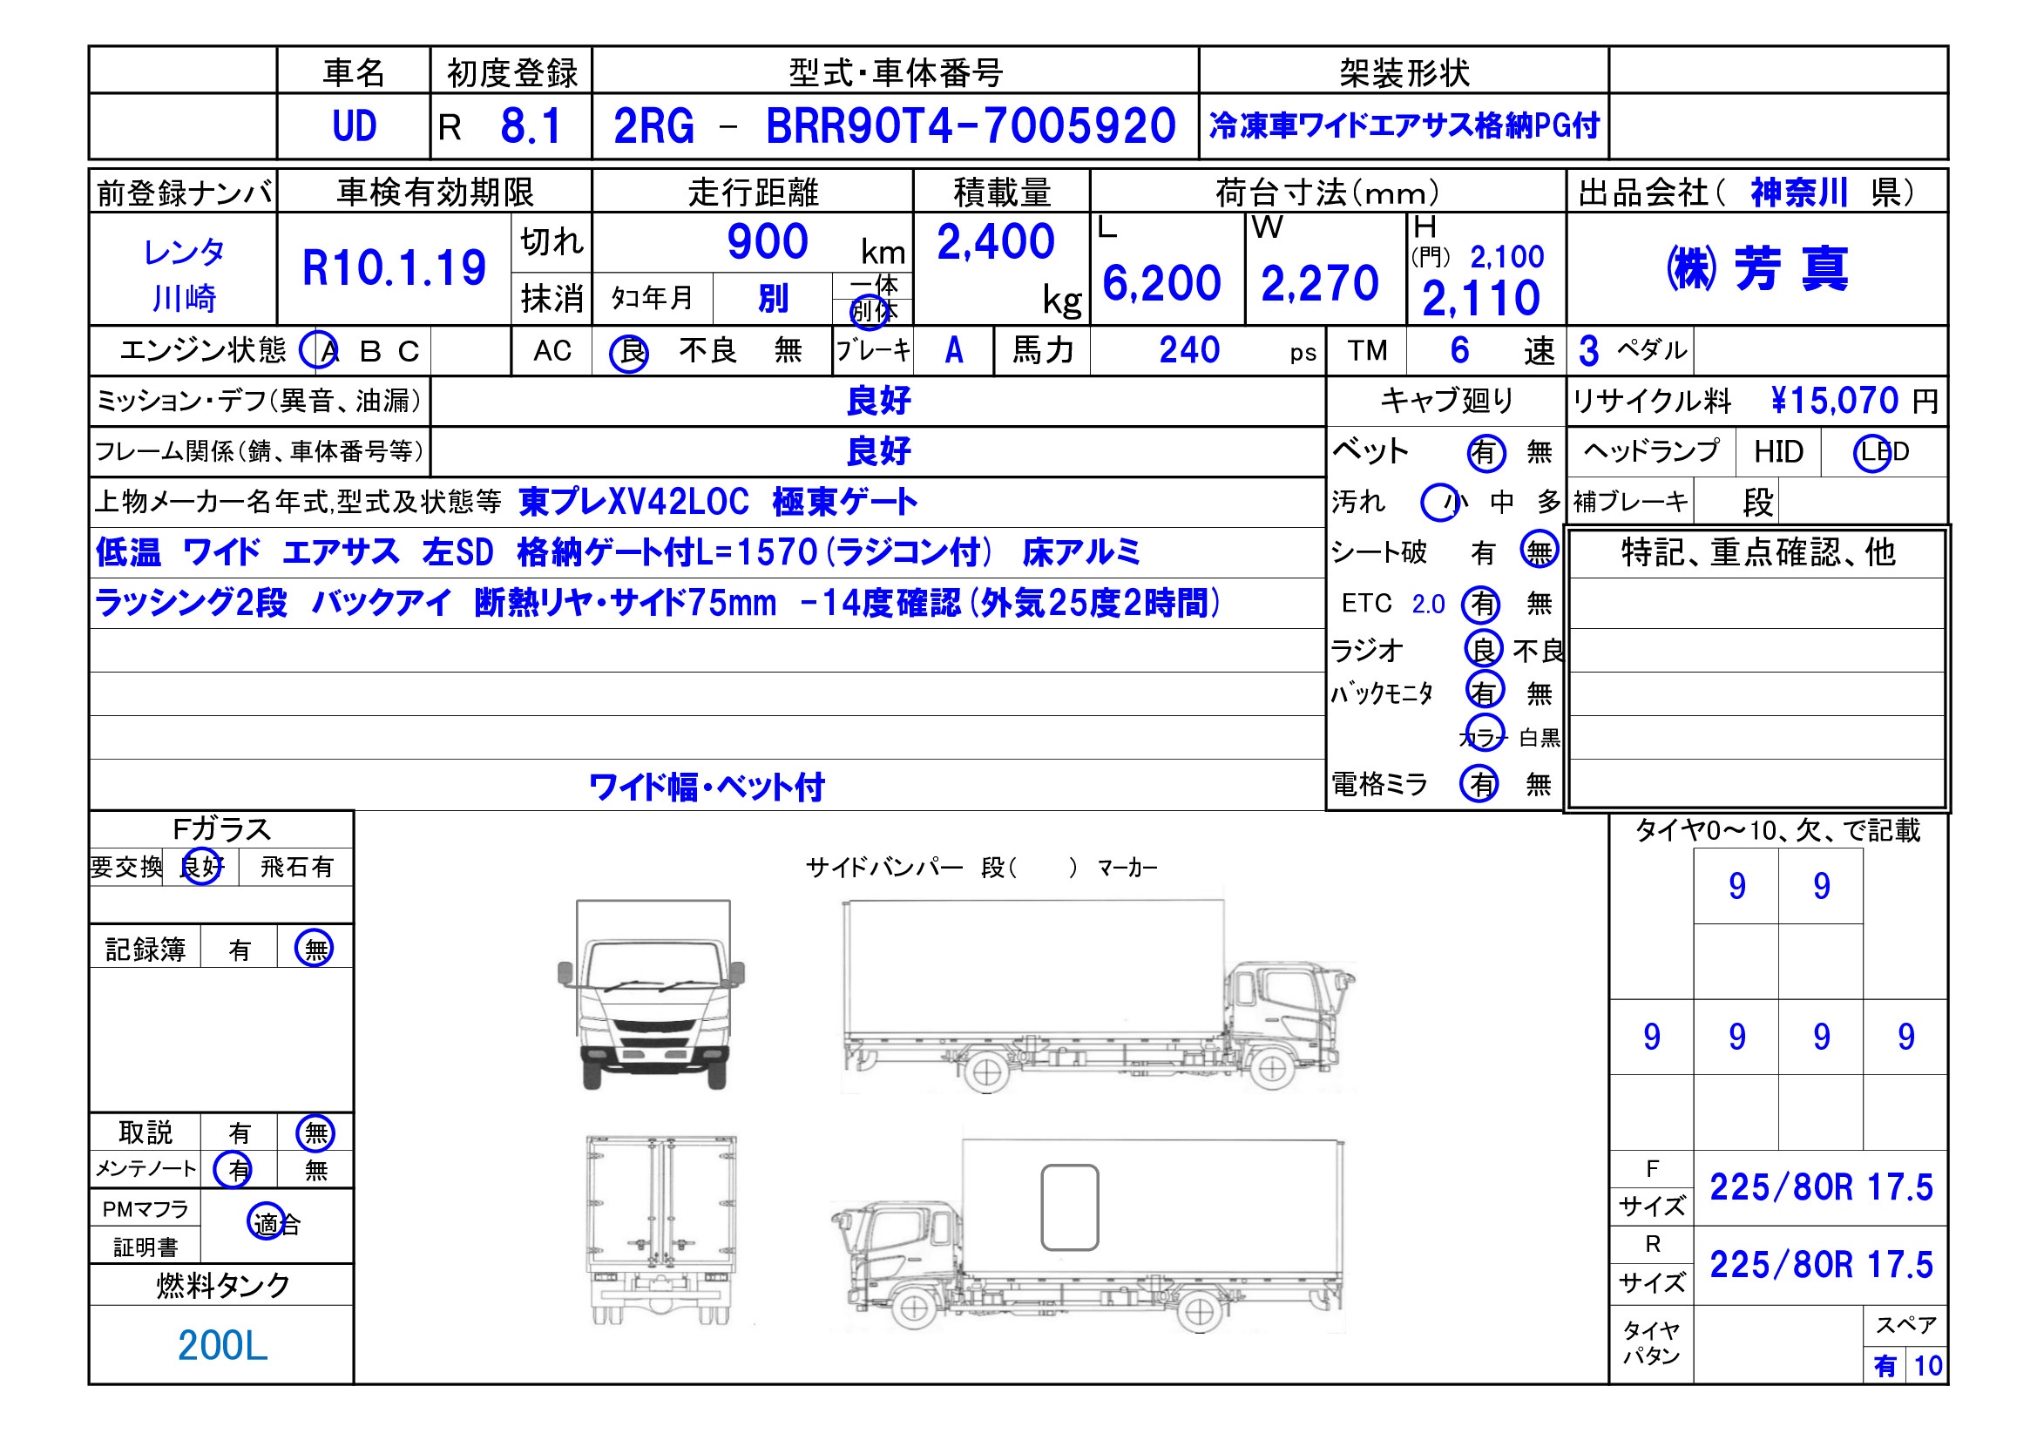
Task: Click the rear door truck diagram
Action: pyautogui.click(x=661, y=1231)
